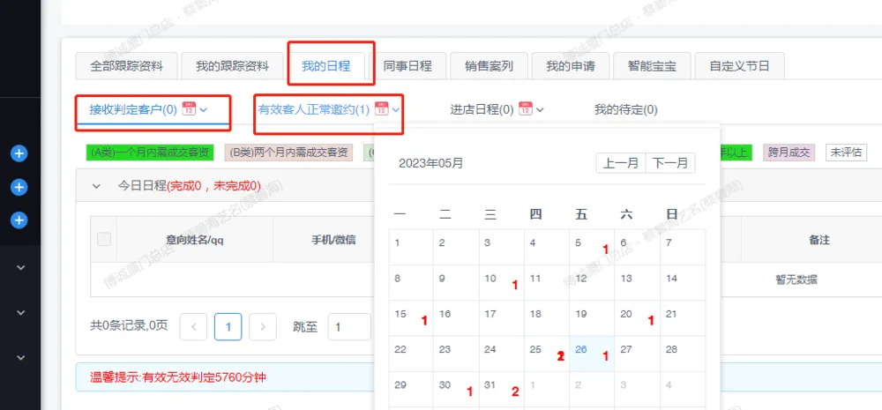Go to previous page with left arrow
882x410 pixels.
point(193,327)
